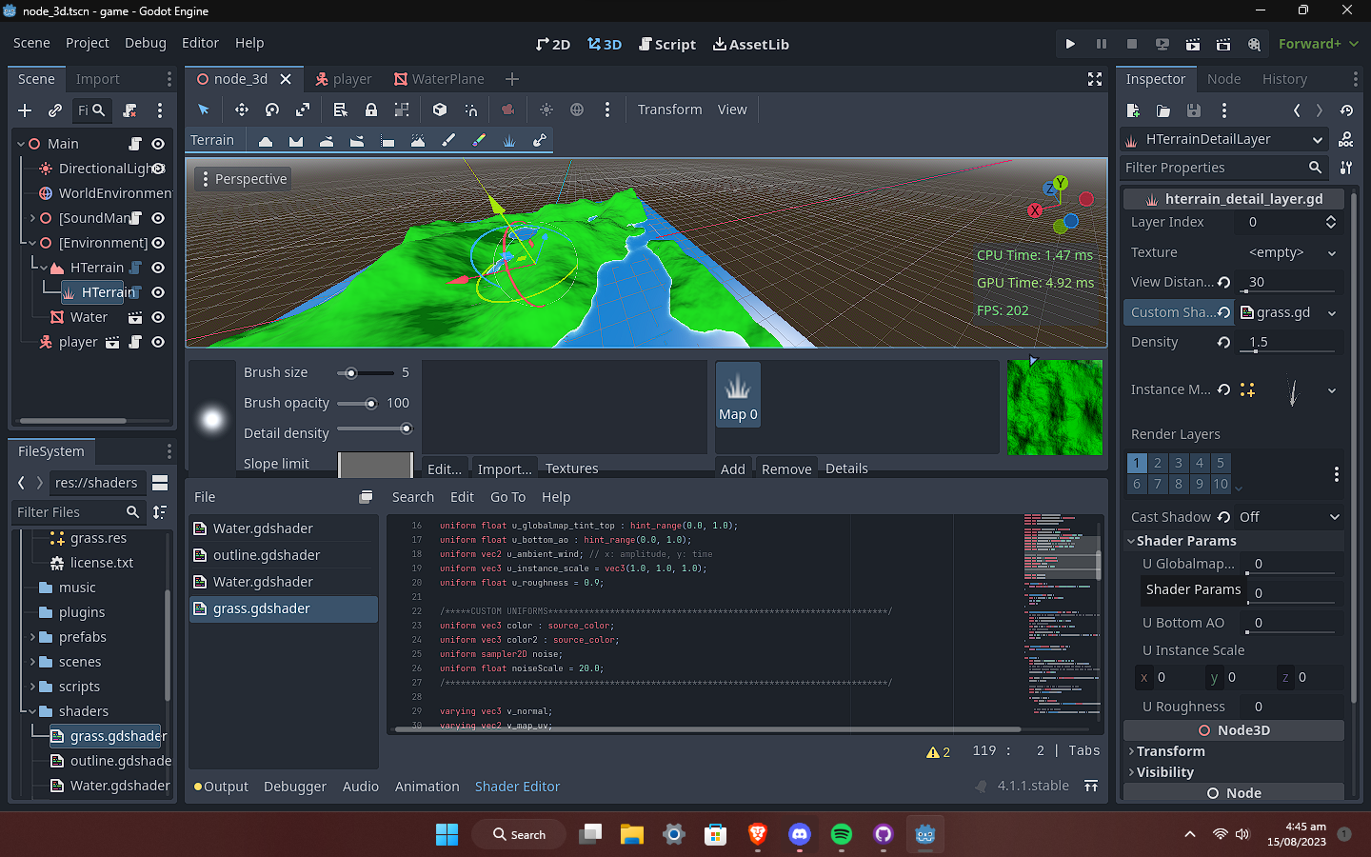
Task: Pick the rainbow Color paint terrain tool
Action: (479, 141)
